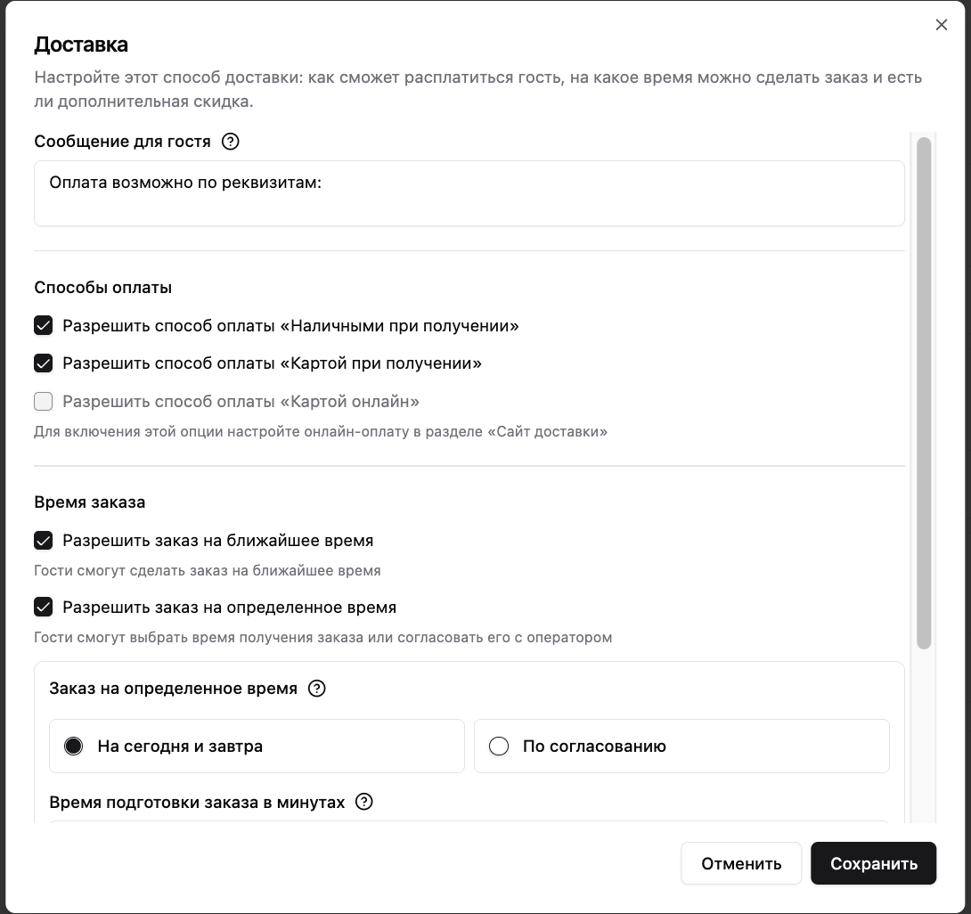Select the По согласованию radio option
Screen dimensions: 971x914
click(681, 747)
